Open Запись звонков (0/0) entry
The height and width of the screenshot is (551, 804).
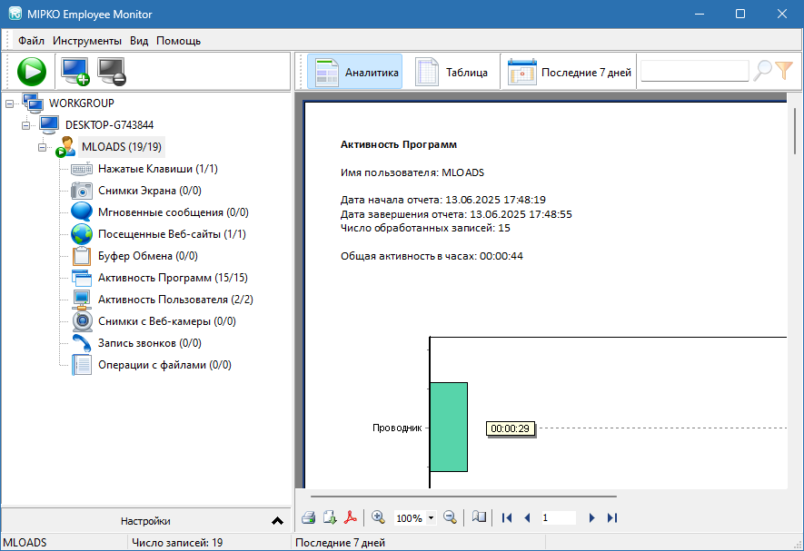pos(150,343)
